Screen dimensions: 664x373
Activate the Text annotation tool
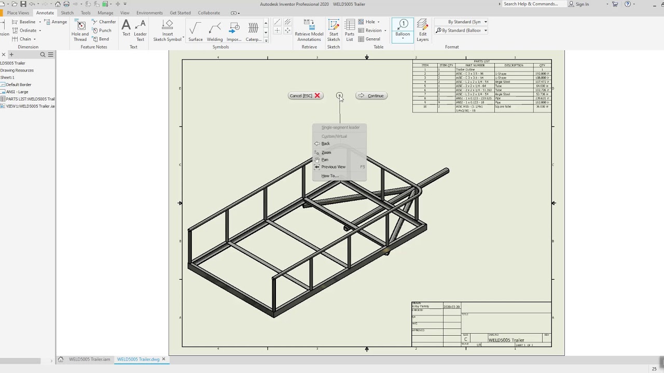tap(126, 28)
